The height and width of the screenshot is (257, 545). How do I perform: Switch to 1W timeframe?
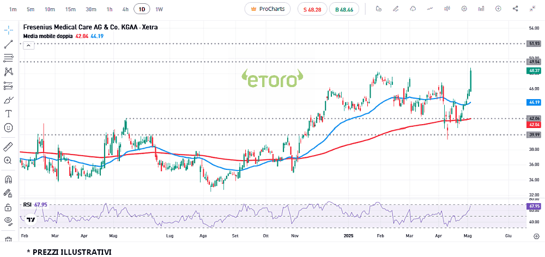coord(159,9)
